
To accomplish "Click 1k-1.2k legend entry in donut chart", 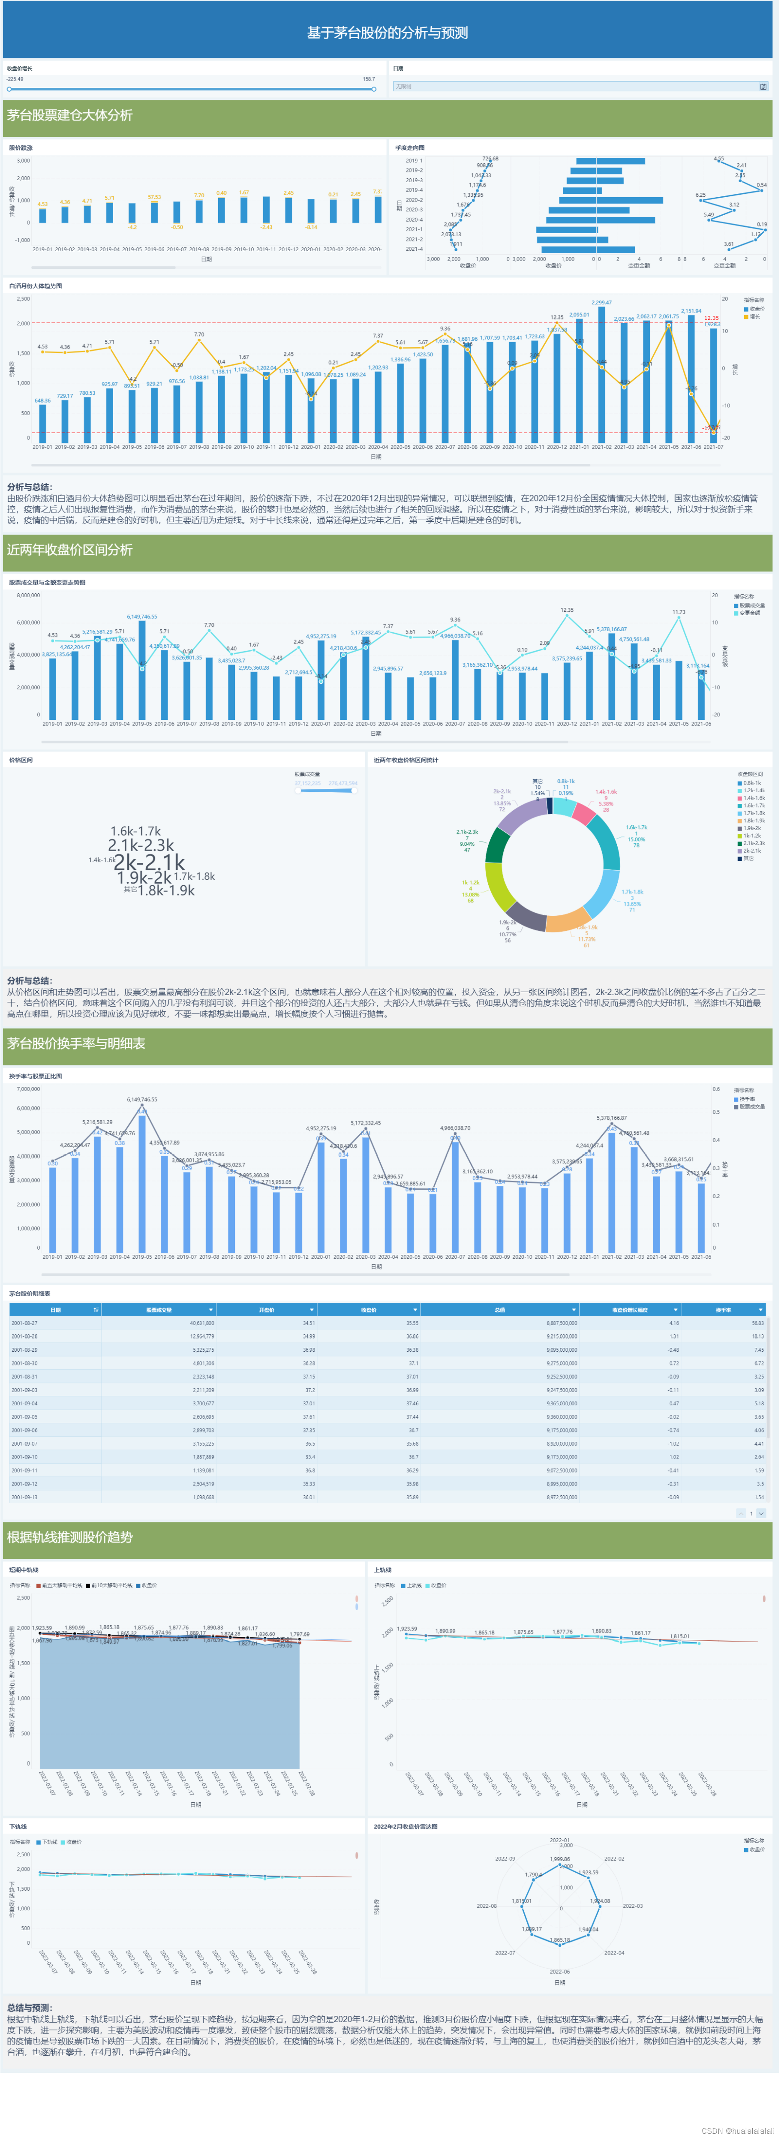I will [x=749, y=836].
